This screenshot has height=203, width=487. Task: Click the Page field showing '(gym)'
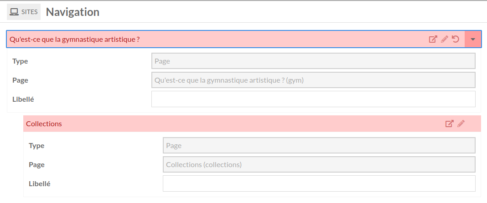(x=313, y=80)
